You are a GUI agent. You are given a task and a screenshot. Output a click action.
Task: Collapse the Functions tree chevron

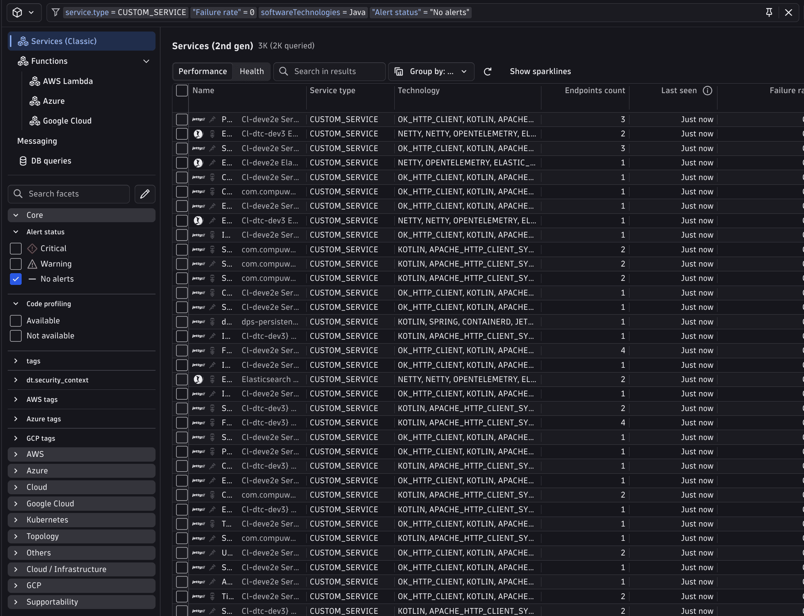coord(146,61)
